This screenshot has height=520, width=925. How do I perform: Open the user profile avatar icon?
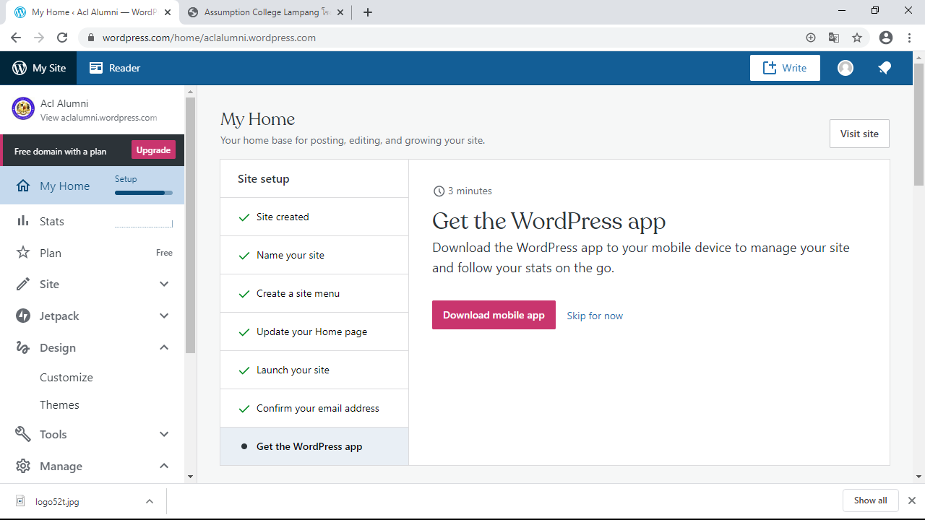pyautogui.click(x=845, y=68)
